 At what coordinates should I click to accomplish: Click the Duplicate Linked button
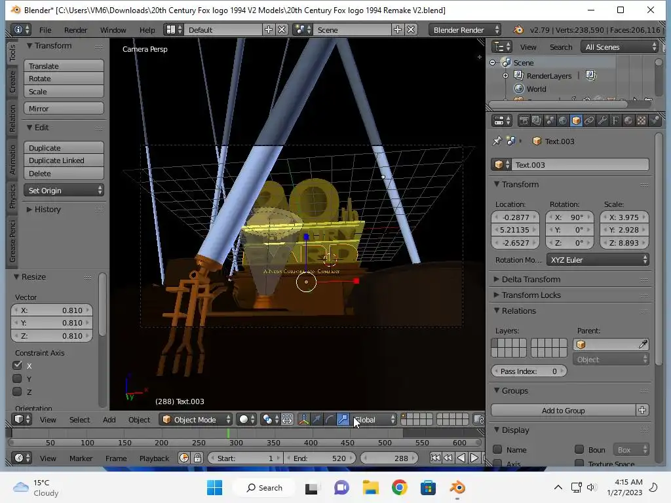tap(64, 160)
